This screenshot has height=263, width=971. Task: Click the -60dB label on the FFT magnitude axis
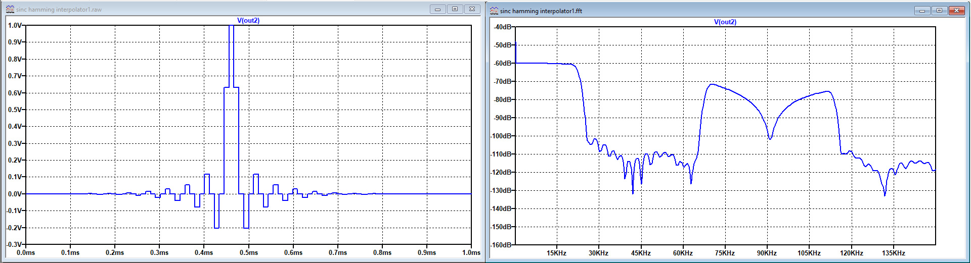coord(502,63)
